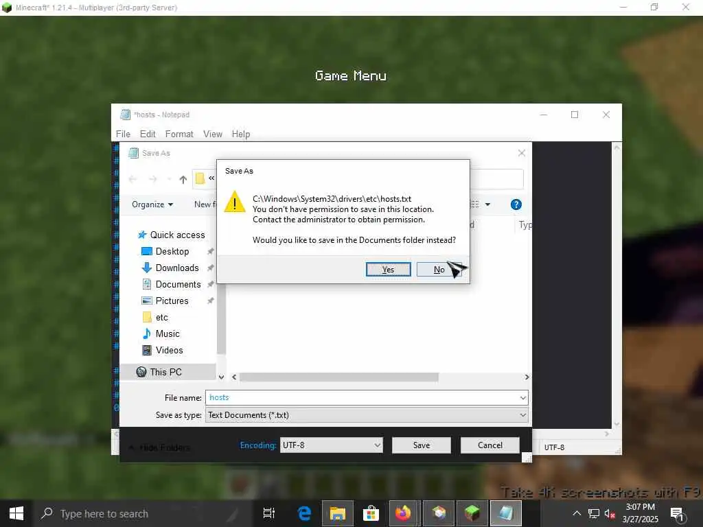Click the address bar path chevrons
Image resolution: width=703 pixels, height=527 pixels.
coord(211,178)
